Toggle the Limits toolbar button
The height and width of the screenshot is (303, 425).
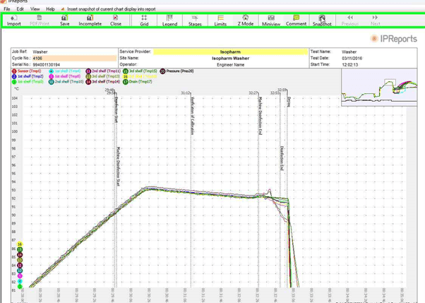[x=220, y=20]
